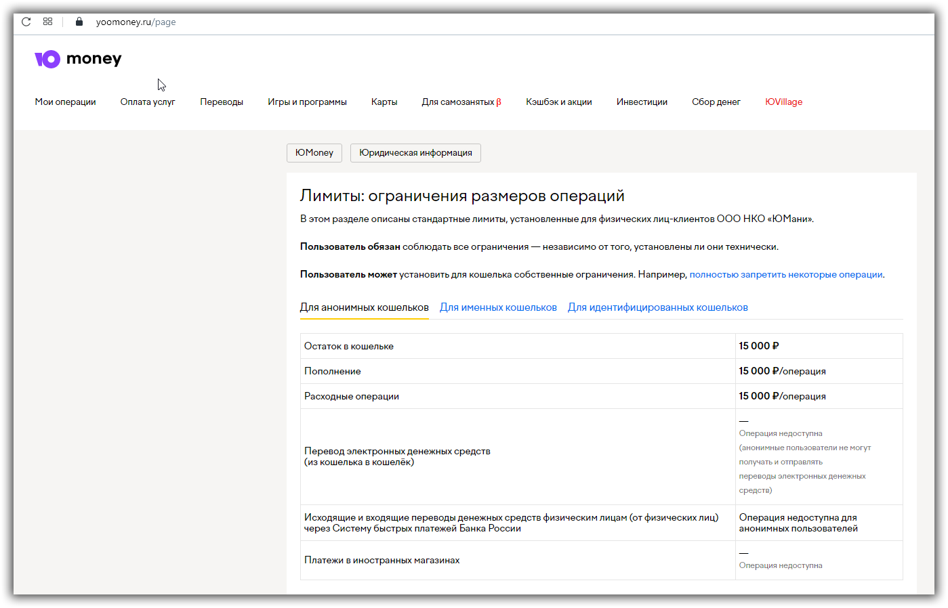The width and height of the screenshot is (948, 608).
Task: Click the heading Лимиты: ограничения размеров операций
Action: (x=462, y=196)
